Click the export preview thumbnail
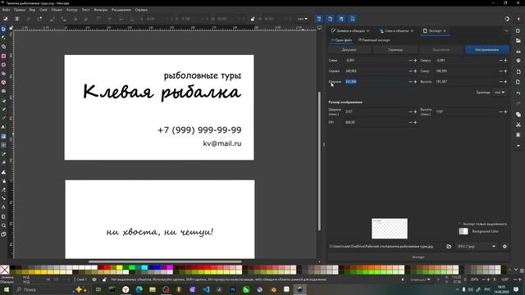This screenshot has width=525, height=295. (390, 229)
